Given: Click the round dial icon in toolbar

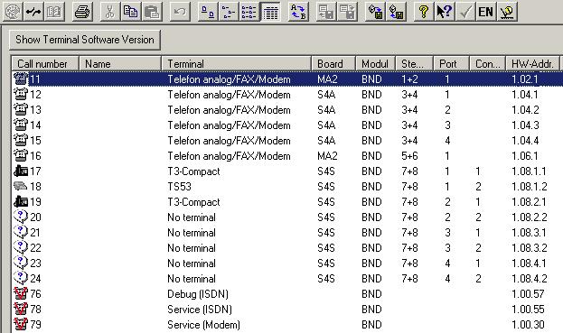Looking at the screenshot, I should [13, 12].
